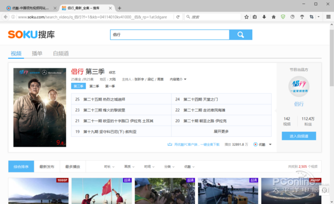Open the 优酷 source filter dropdown

pos(189,167)
